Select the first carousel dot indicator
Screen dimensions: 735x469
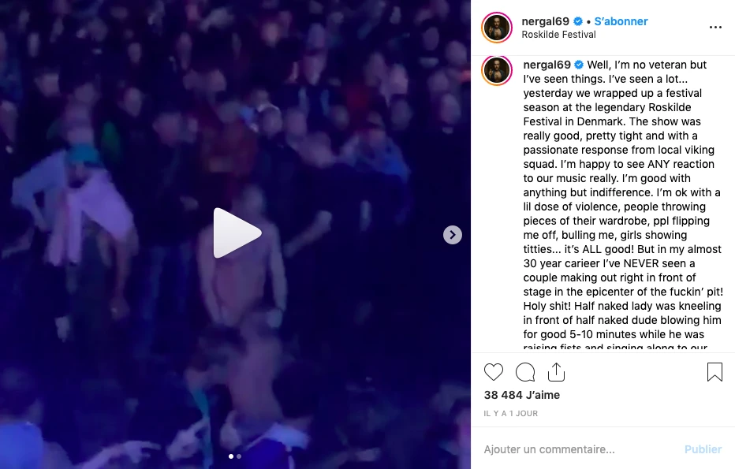[x=230, y=456]
